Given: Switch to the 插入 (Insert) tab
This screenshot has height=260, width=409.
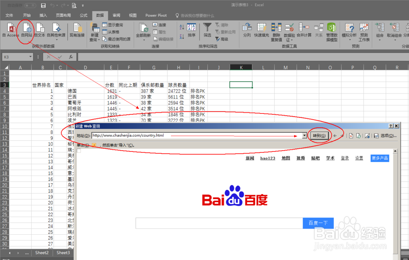Looking at the screenshot, I should pyautogui.click(x=43, y=16).
